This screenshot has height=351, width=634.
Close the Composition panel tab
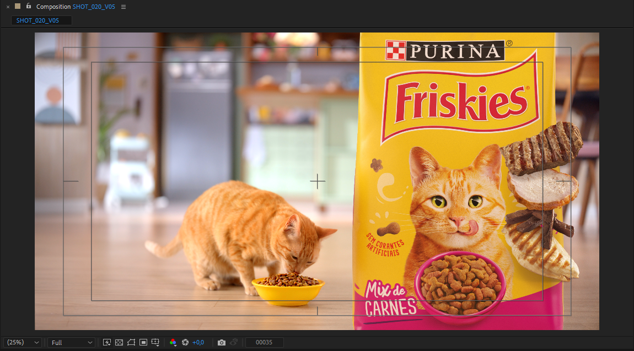point(8,7)
